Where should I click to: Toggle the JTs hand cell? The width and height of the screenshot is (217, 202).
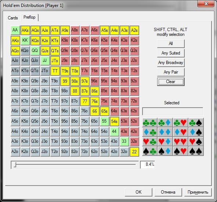[x=55, y=60]
